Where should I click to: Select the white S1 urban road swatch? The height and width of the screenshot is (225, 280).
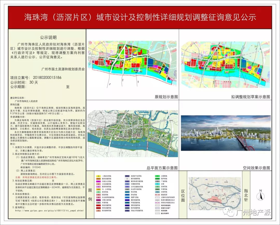click(128, 179)
